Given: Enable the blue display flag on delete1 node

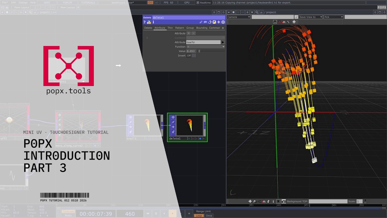Looking at the screenshot, I should [x=200, y=138].
